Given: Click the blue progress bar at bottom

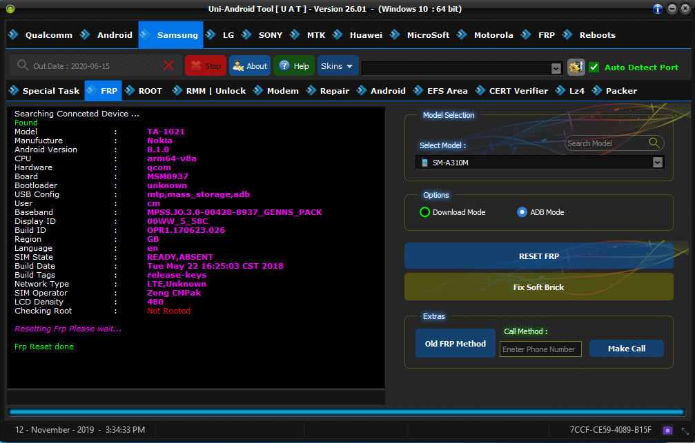Looking at the screenshot, I should (345, 412).
